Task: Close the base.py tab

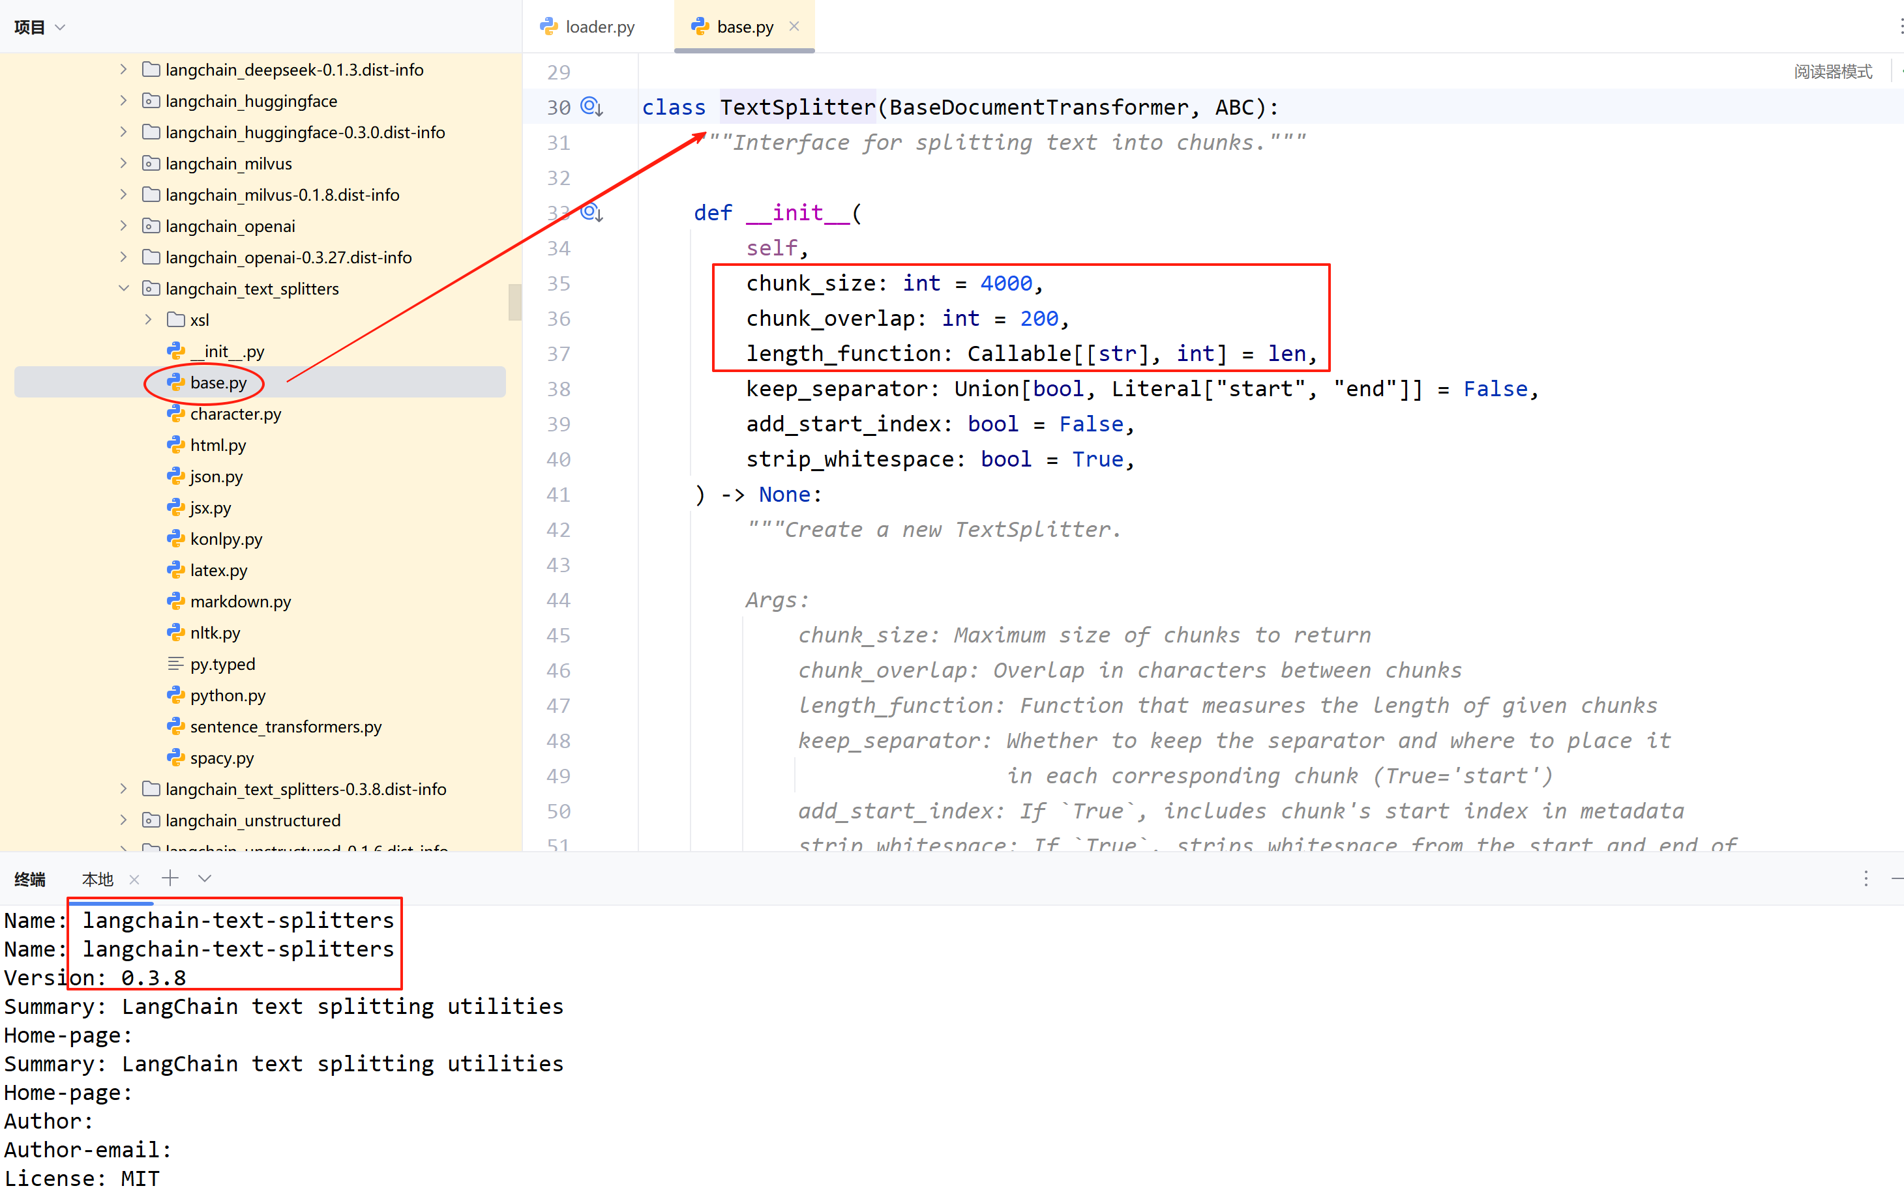Action: (x=795, y=26)
